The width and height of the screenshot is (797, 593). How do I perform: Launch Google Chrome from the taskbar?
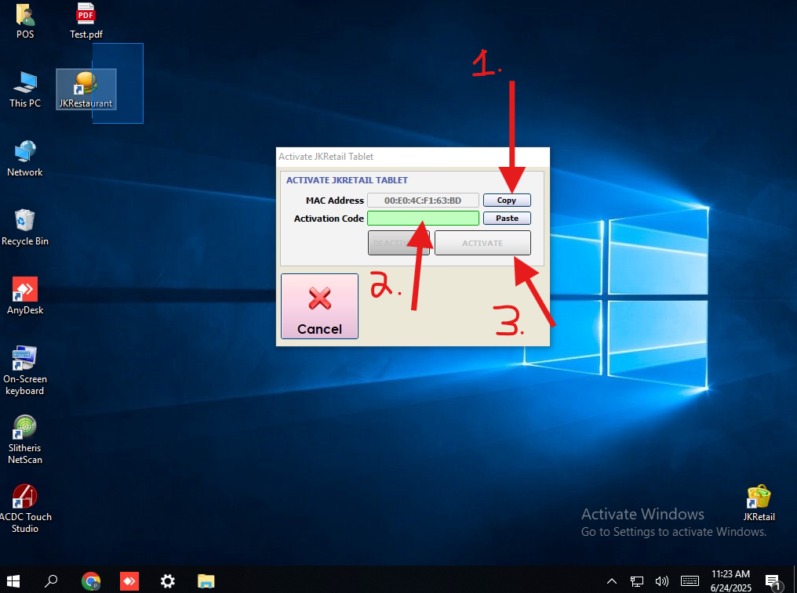coord(91,580)
